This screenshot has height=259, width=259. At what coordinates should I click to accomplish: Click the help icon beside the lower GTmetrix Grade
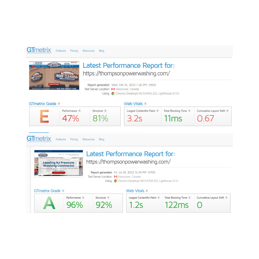click(x=63, y=191)
